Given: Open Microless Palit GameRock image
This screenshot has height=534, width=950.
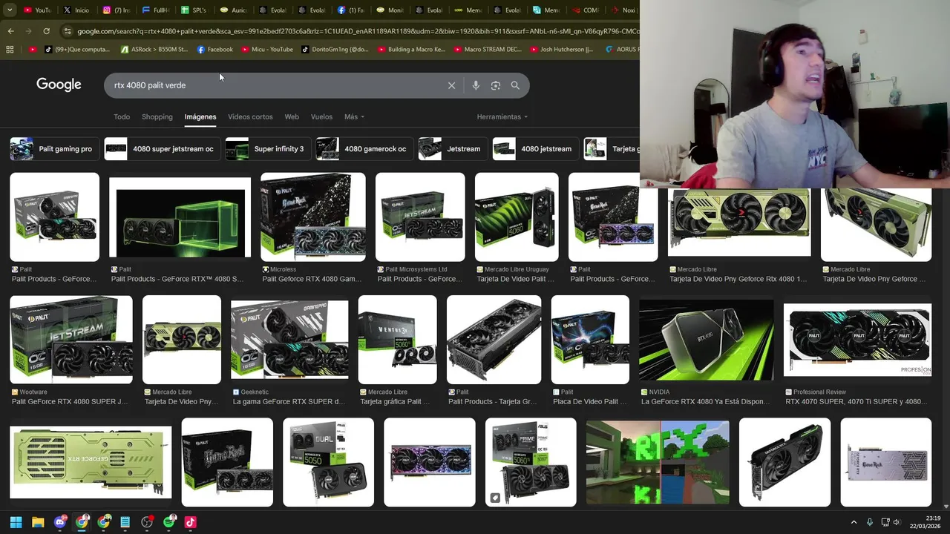Looking at the screenshot, I should point(312,217).
